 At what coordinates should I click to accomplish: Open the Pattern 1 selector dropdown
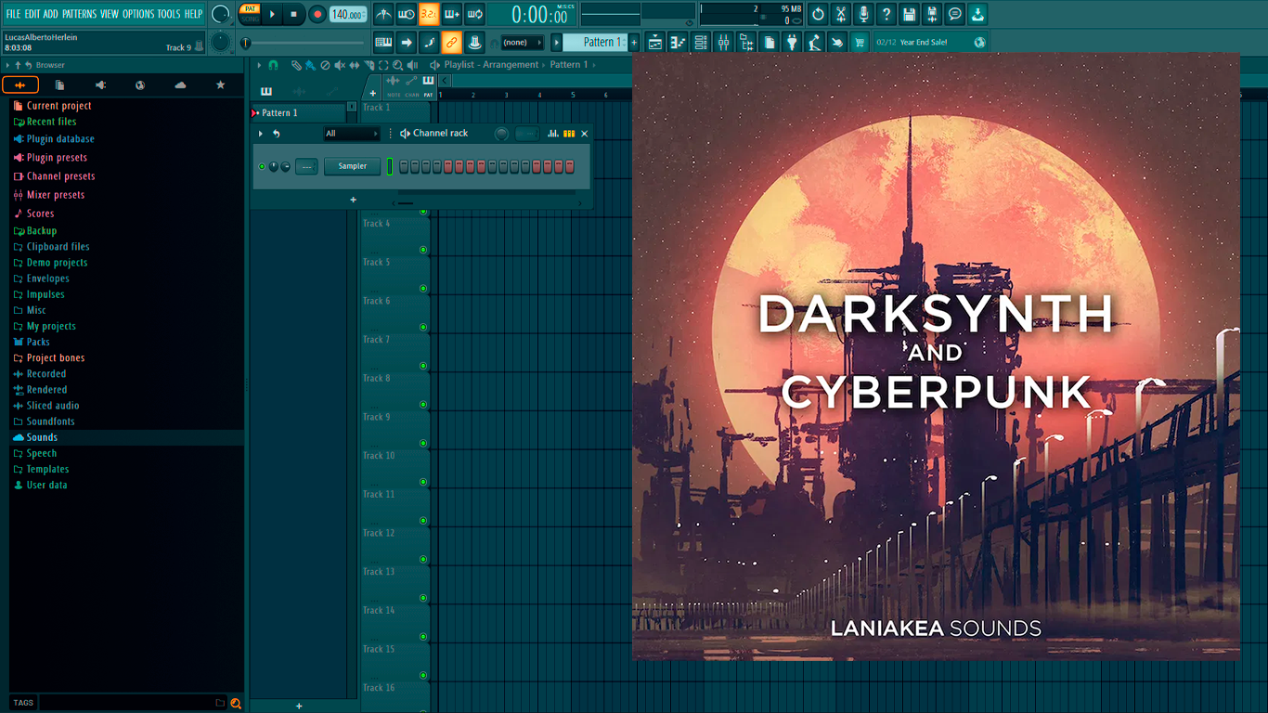click(596, 42)
